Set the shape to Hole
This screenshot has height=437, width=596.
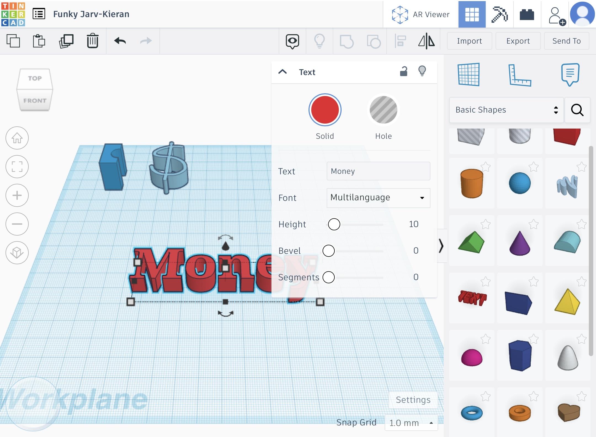tap(383, 110)
